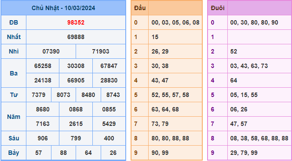Click the Đuôi column header
This screenshot has width=292, height=161.
tap(218, 8)
